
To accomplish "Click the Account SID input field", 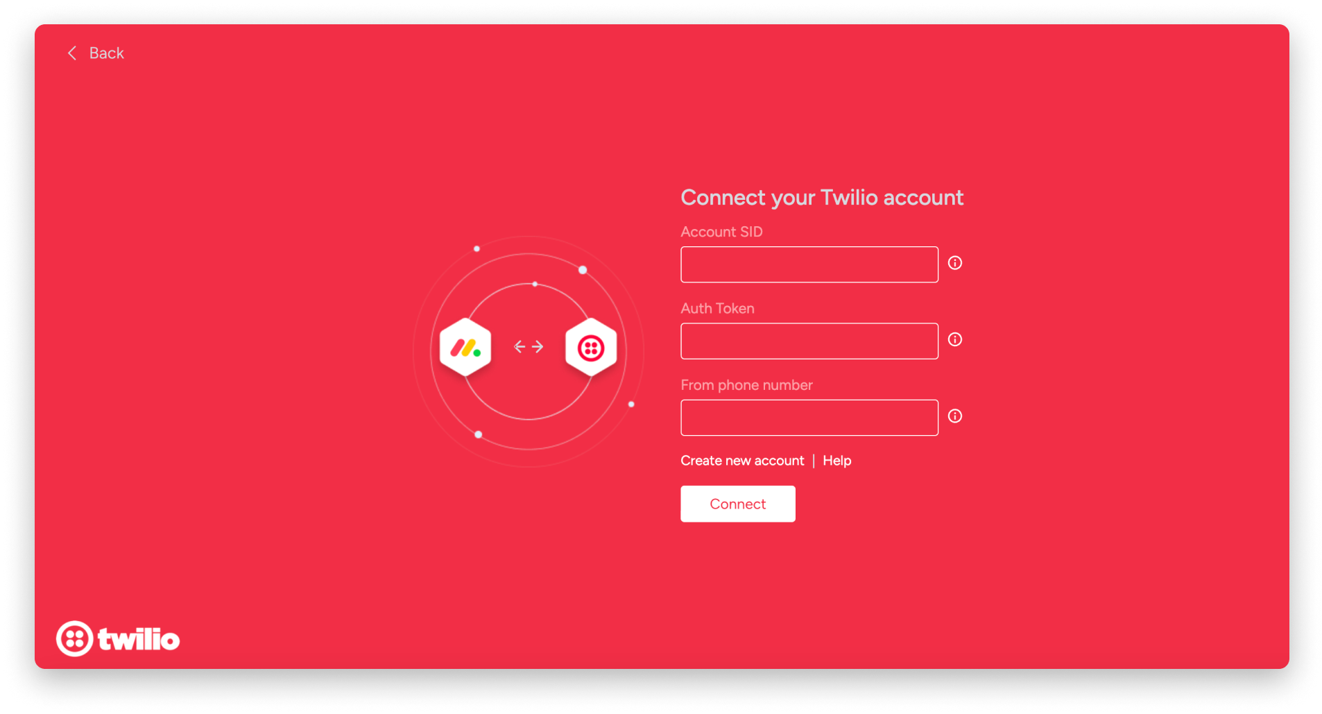I will coord(809,264).
